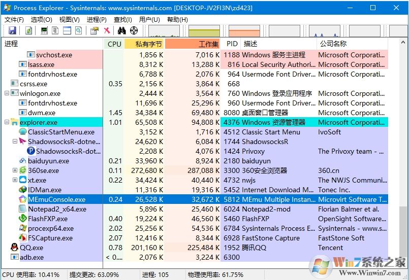Click the crosshair Find Window's Process icon
The height and width of the screenshot is (280, 409).
click(x=134, y=31)
